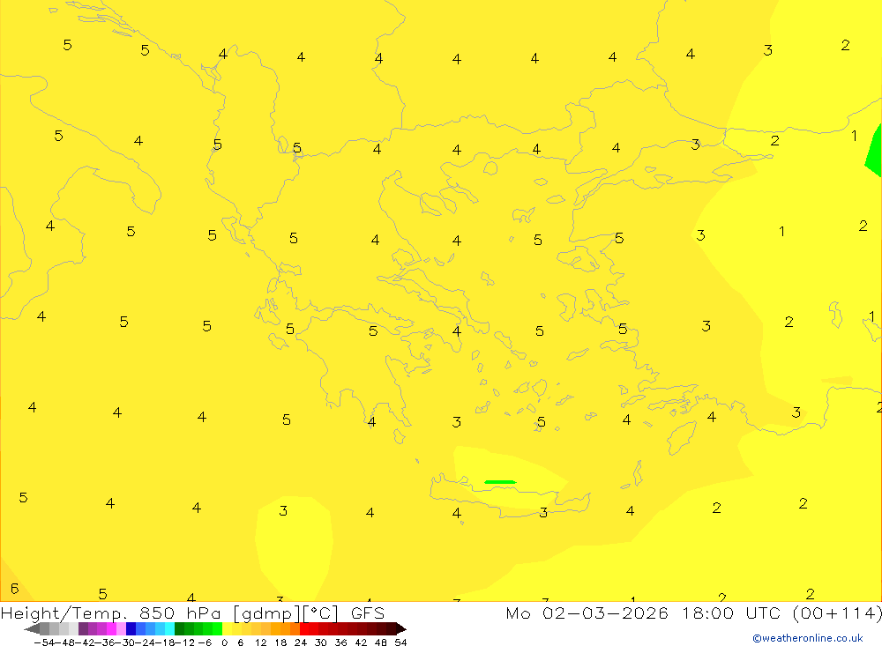Click the '30' legend scale label

(321, 642)
